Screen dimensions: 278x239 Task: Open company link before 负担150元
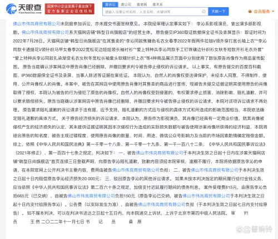click(91, 196)
